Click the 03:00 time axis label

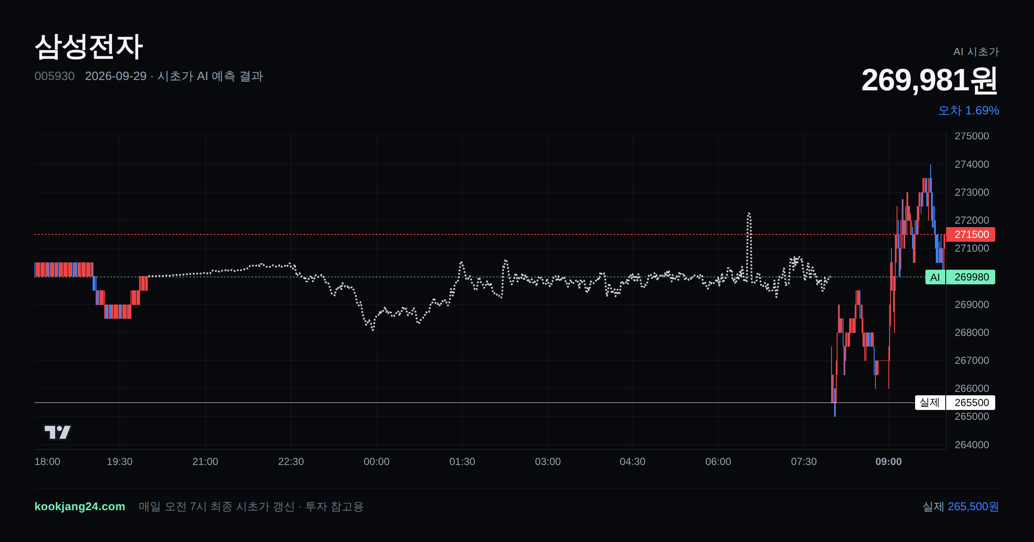click(548, 462)
